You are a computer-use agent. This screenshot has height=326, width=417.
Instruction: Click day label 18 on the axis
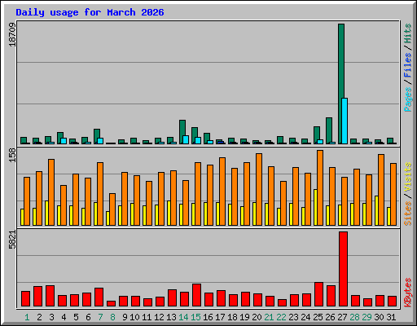coord(232,317)
